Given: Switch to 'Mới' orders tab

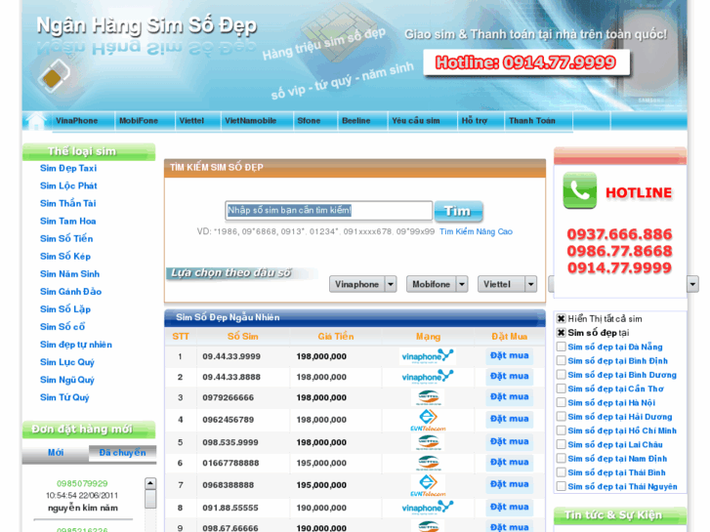Looking at the screenshot, I should coord(56,453).
